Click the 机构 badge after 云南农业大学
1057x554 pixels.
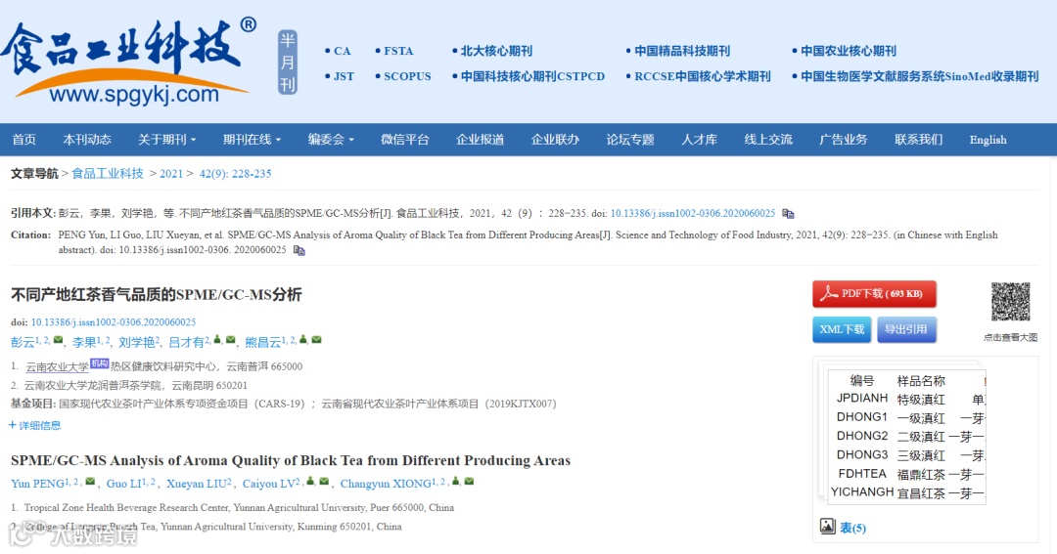(99, 363)
